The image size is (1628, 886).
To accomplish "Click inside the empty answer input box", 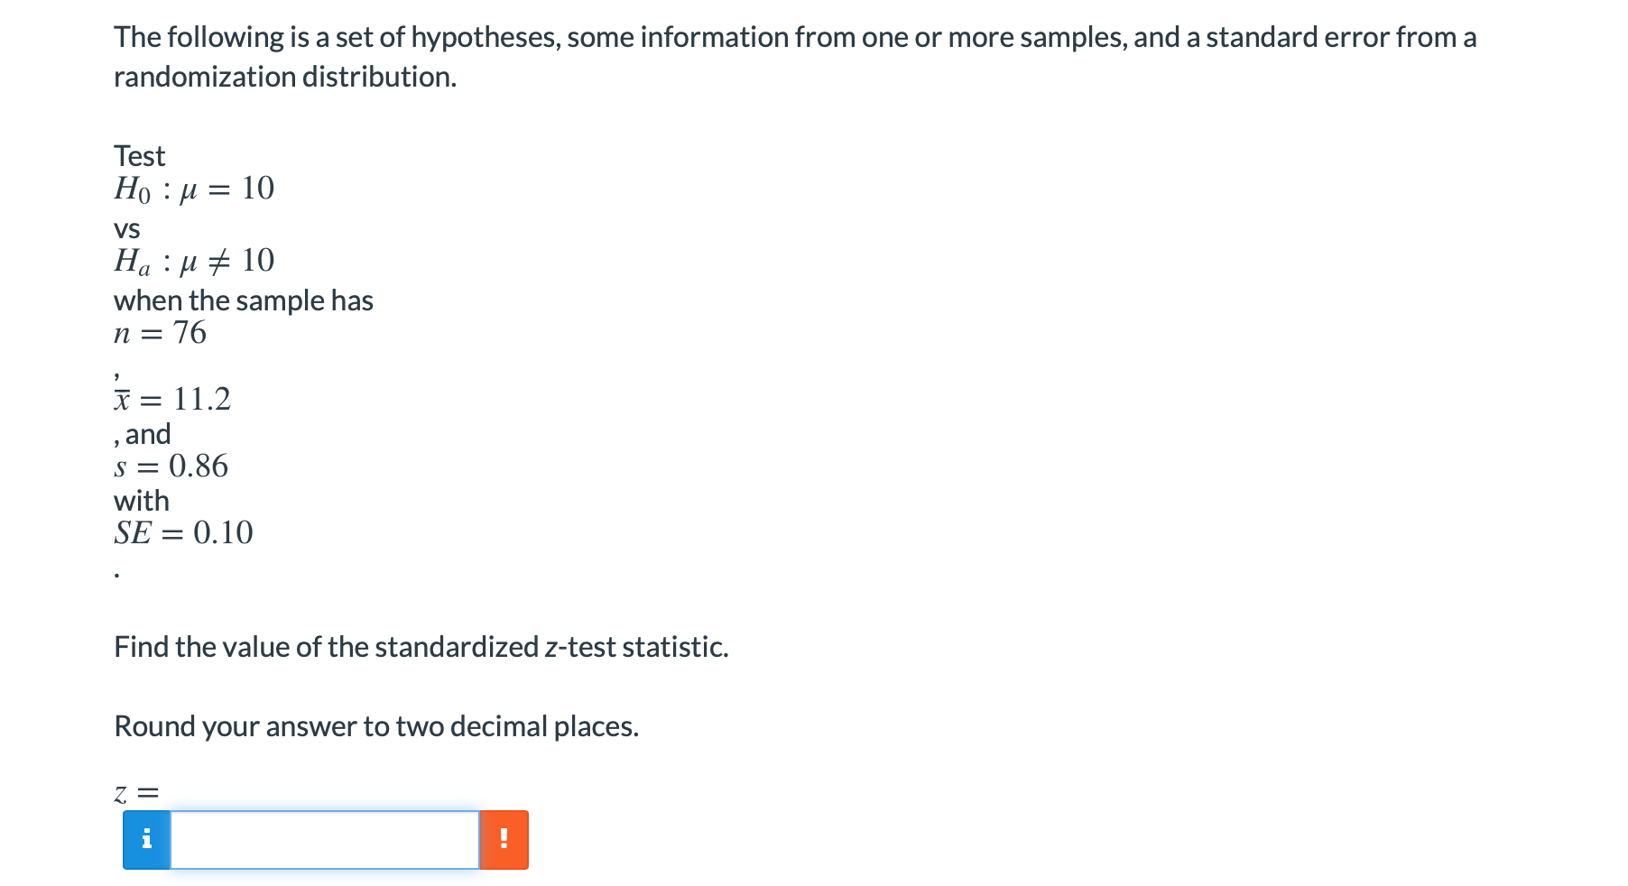I will tap(325, 837).
